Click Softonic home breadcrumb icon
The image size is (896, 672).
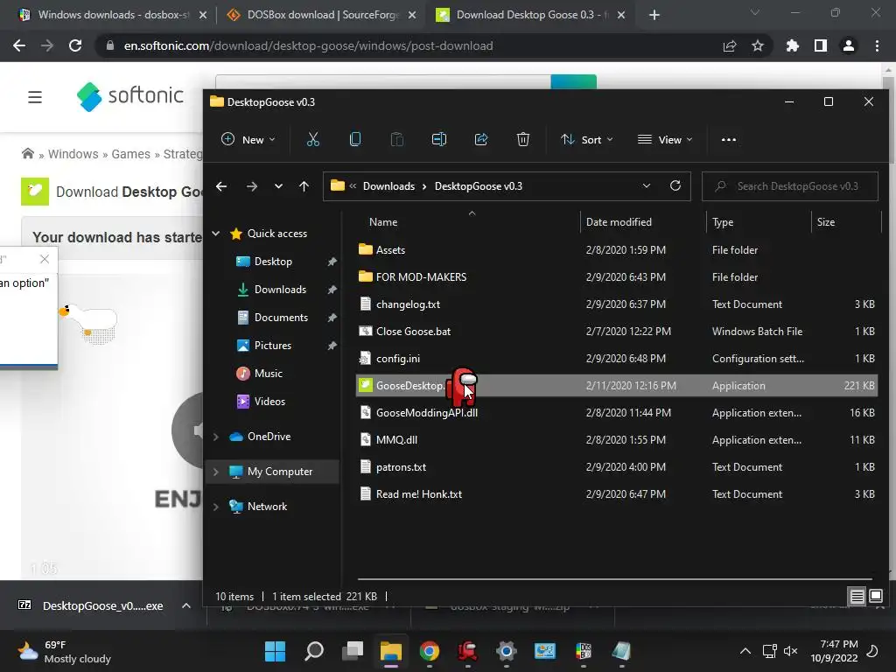tap(27, 153)
